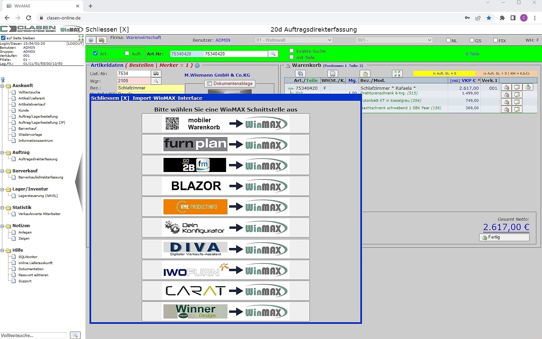Image resolution: width=542 pixels, height=339 pixels.
Task: Open Artikel/Lieferant tree entry
Action: 32,98
